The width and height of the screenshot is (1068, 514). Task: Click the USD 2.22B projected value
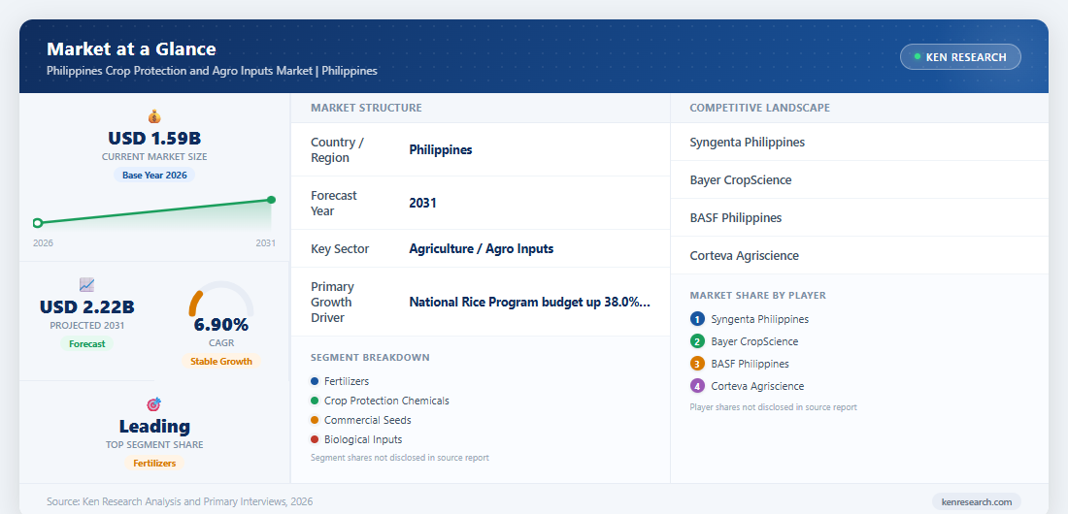[87, 307]
